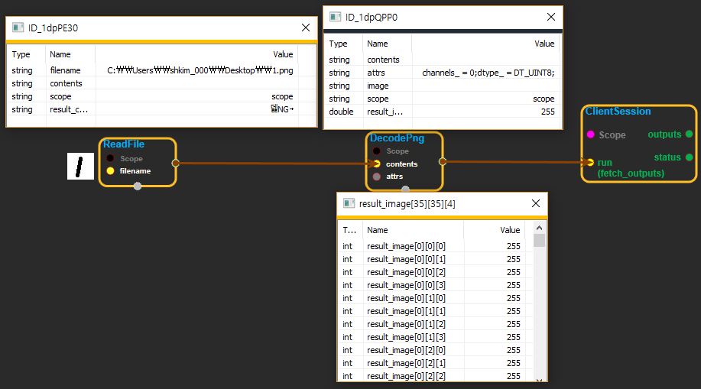Viewport: 701px width, 389px height.
Task: Click the scroll up arrow in result_image
Action: (x=539, y=228)
